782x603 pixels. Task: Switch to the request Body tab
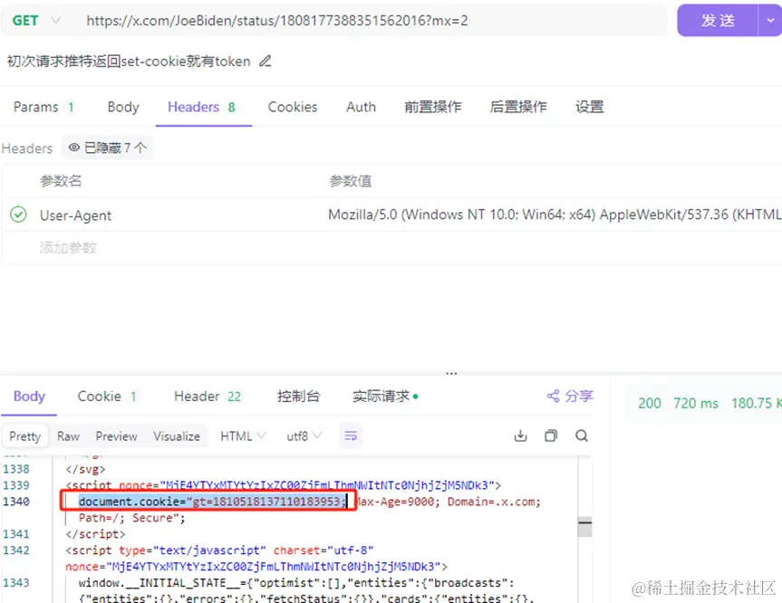point(123,107)
